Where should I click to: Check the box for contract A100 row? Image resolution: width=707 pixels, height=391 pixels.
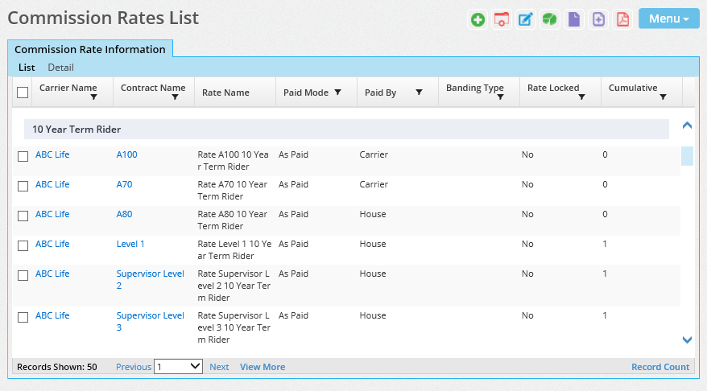click(23, 156)
